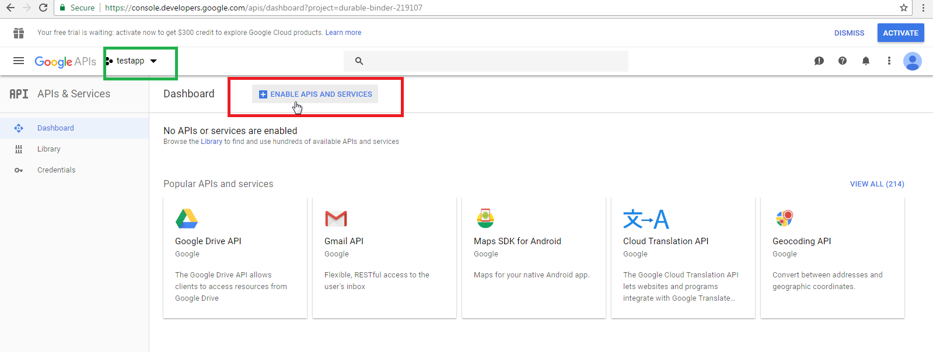
Task: Bookmark this page with the star icon
Action: [904, 8]
